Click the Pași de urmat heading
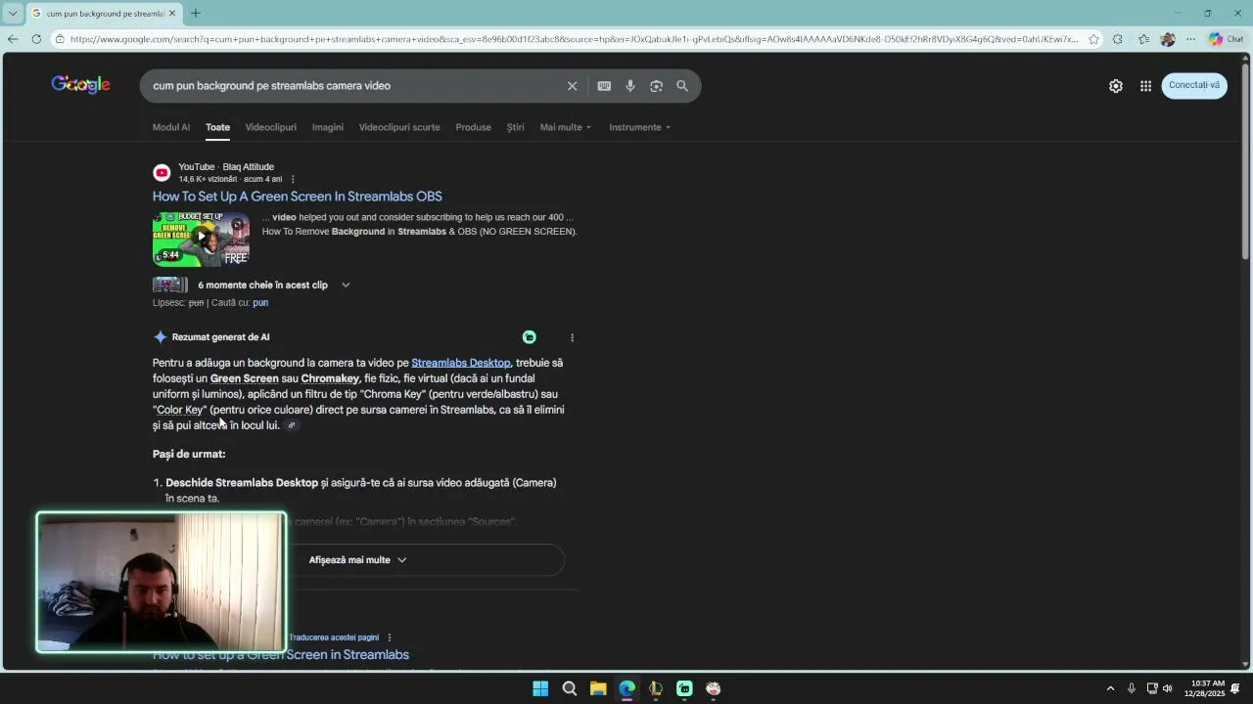 coord(189,455)
